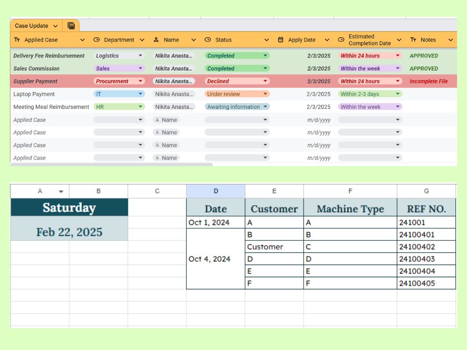Viewport: 467px width, 350px height.
Task: Open column A header dropdown arrow
Action: click(61, 191)
